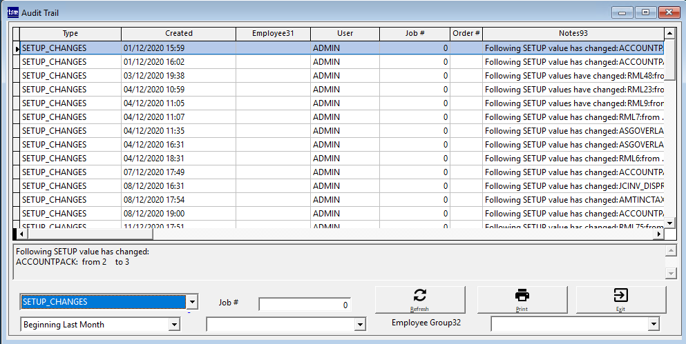686x344 pixels.
Task: Open the empty middle bottom dropdown
Action: (x=359, y=325)
